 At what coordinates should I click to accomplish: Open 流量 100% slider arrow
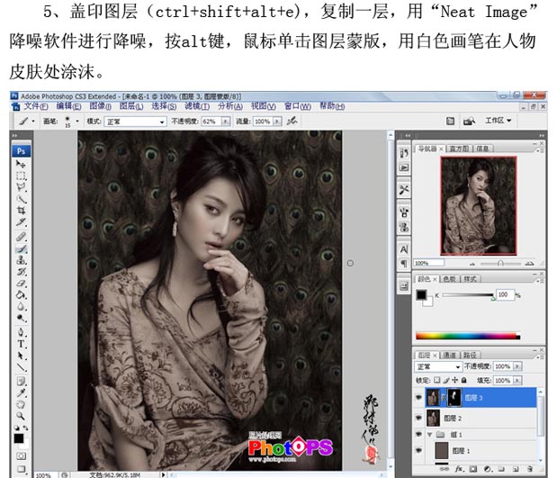[277, 122]
